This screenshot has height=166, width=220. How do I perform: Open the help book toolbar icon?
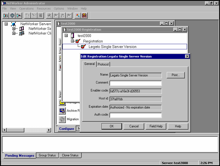click(84, 16)
